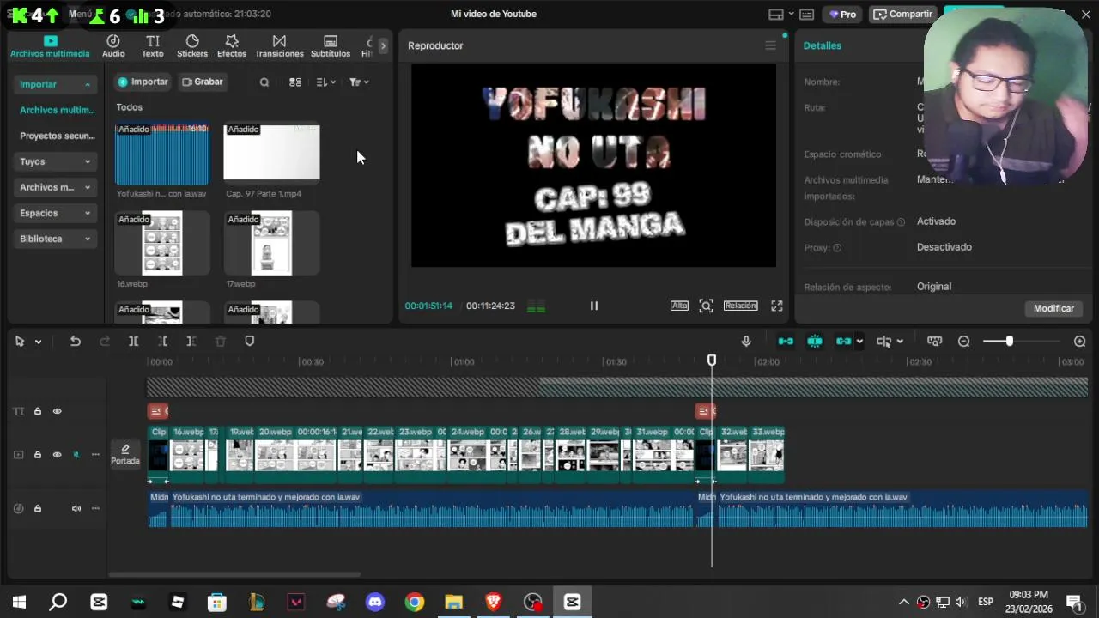The width and height of the screenshot is (1099, 618).
Task: Click the microphone voiceover record icon
Action: (746, 342)
